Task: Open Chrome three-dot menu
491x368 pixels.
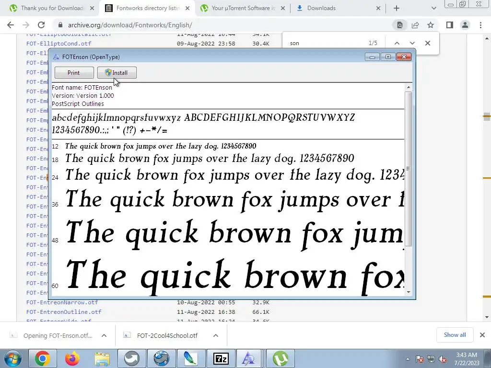Action: (x=480, y=25)
